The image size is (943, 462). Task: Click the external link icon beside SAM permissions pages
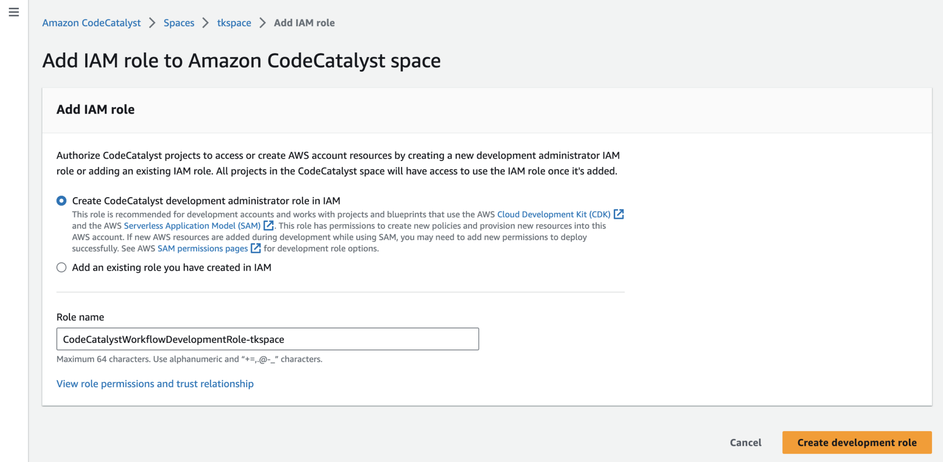[x=256, y=248]
